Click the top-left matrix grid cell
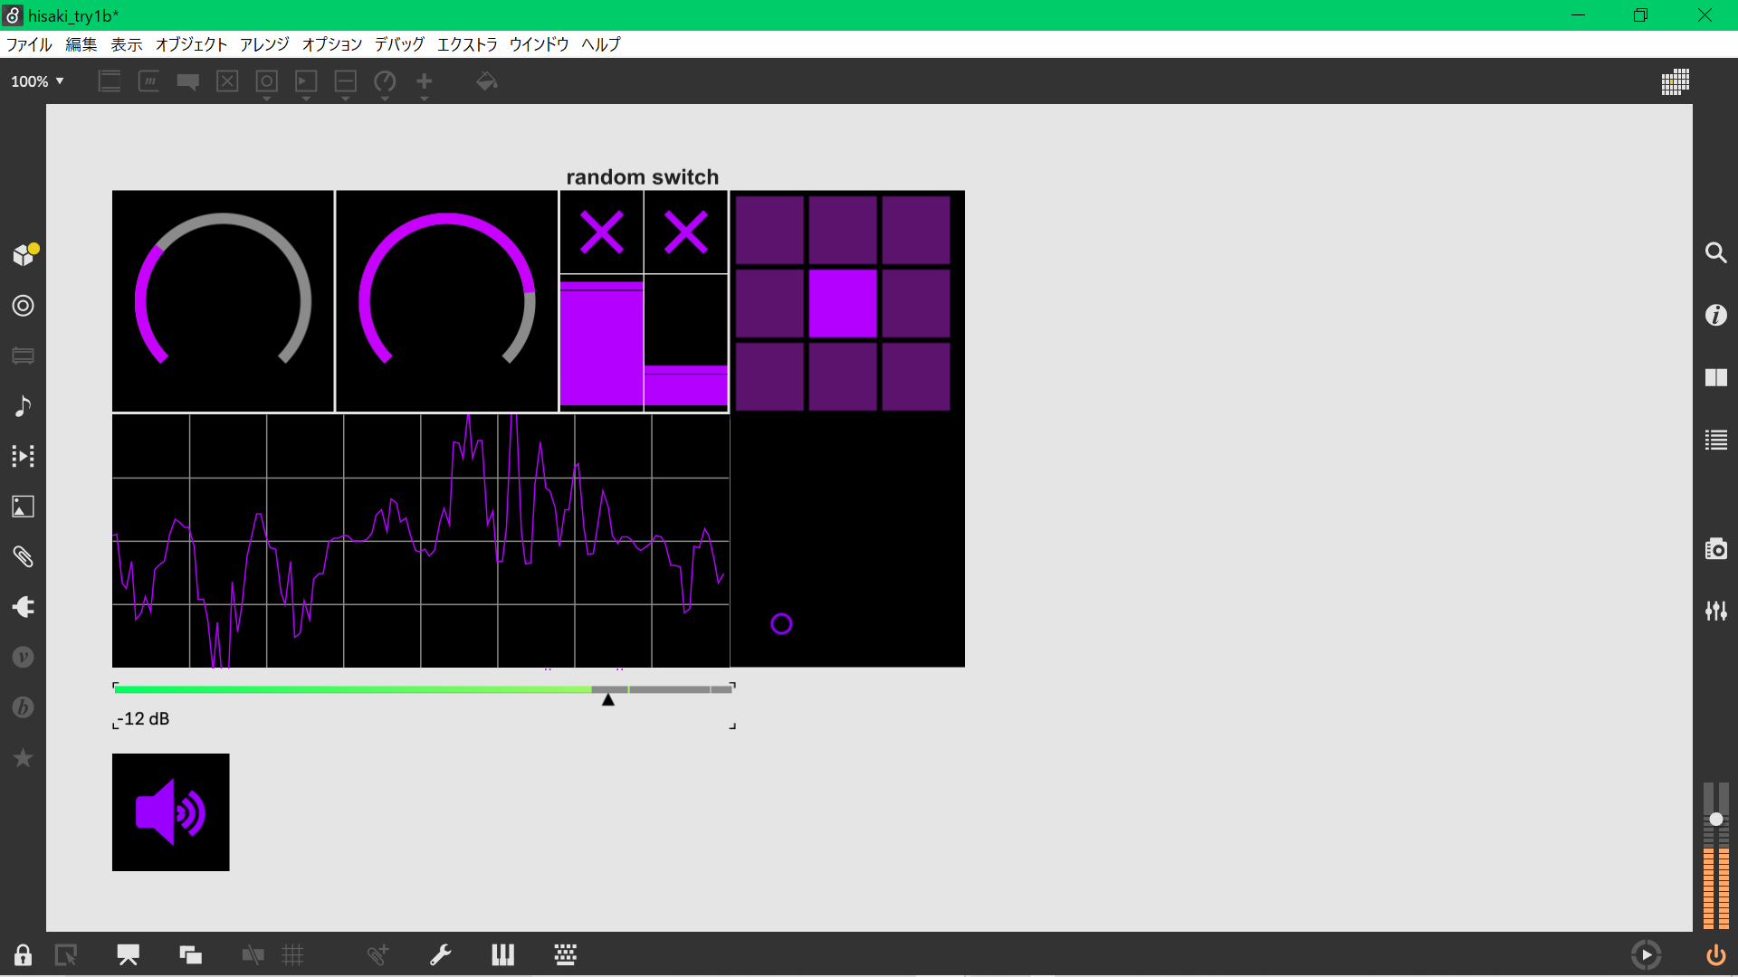 (769, 230)
